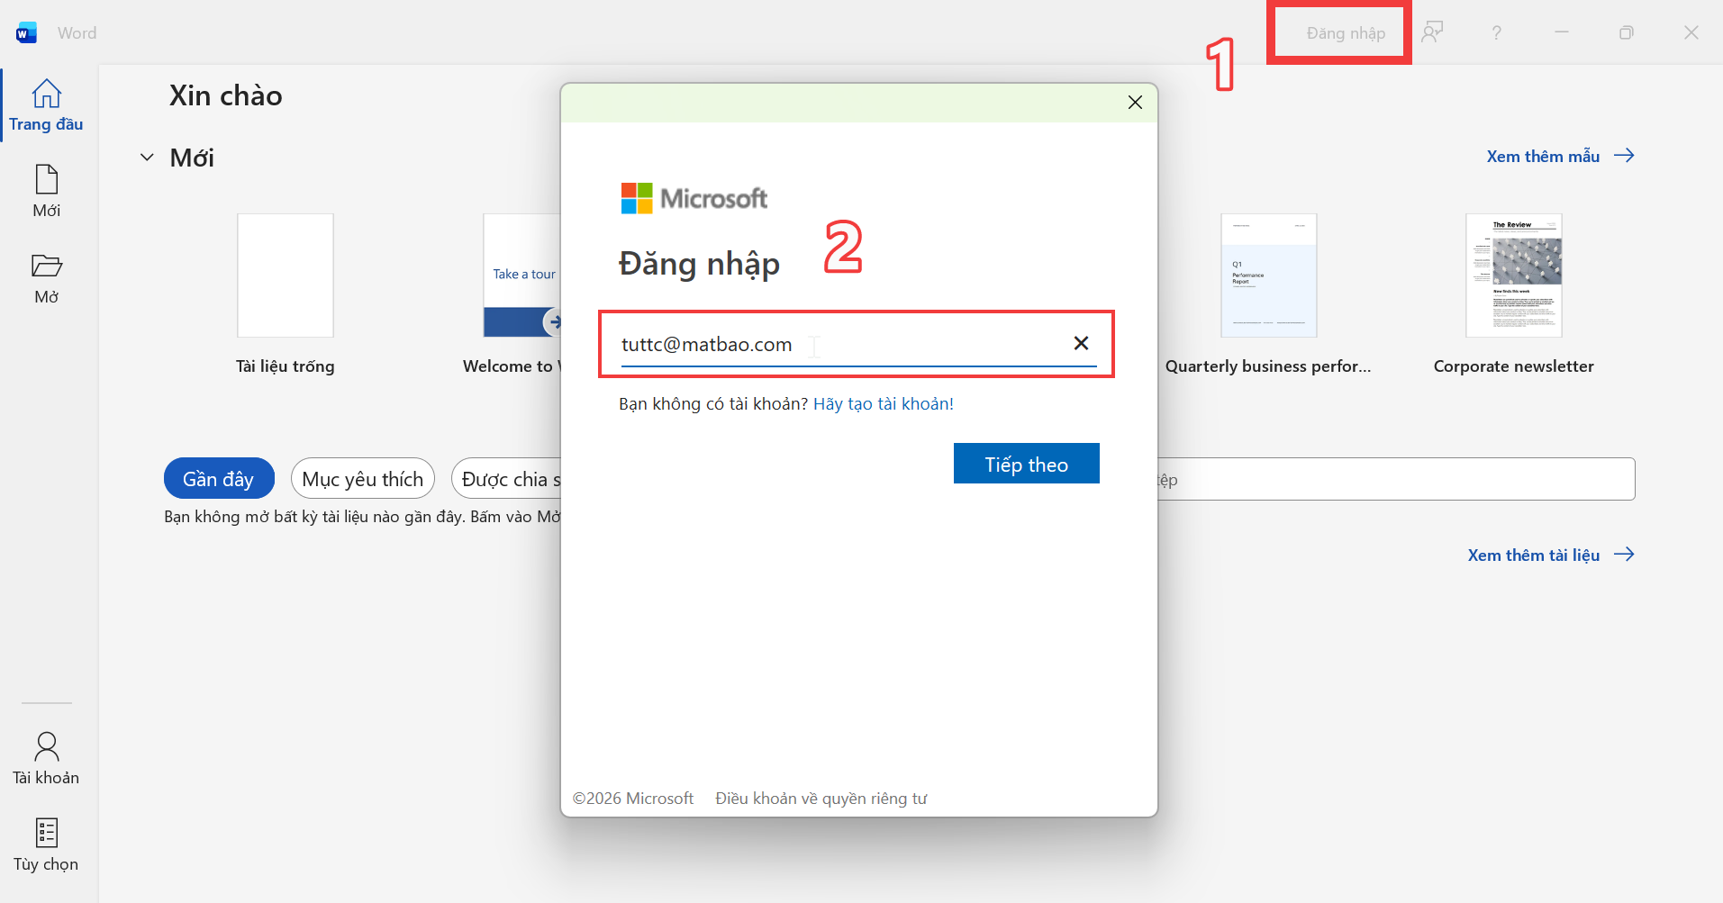Close the Word window
This screenshot has width=1723, height=903.
tap(1691, 32)
